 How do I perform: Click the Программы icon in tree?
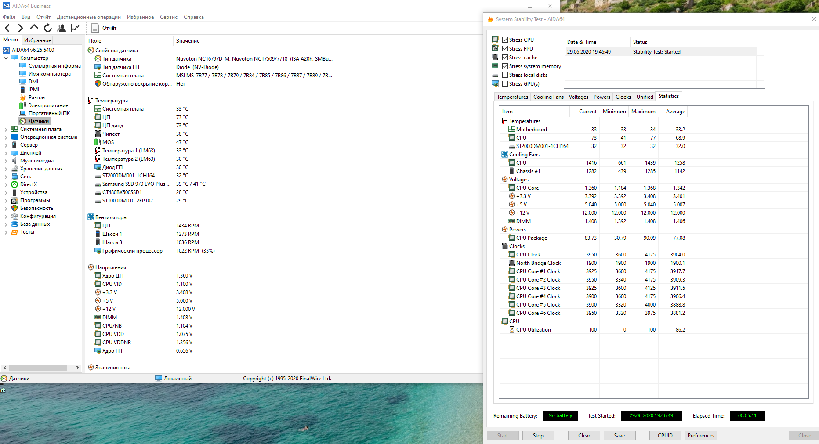[x=14, y=200]
